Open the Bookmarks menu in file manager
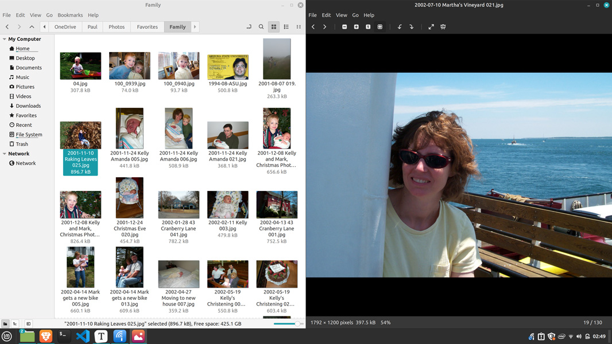 click(70, 15)
